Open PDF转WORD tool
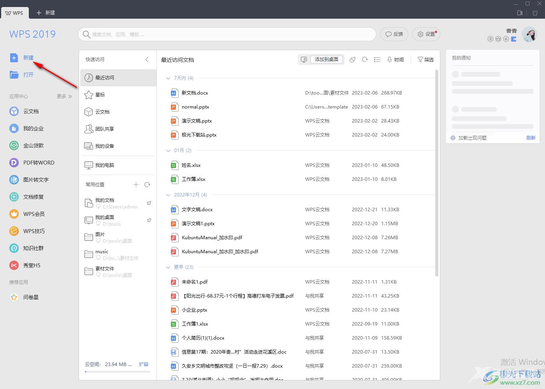Viewport: 545px width, 389px height. coord(32,163)
